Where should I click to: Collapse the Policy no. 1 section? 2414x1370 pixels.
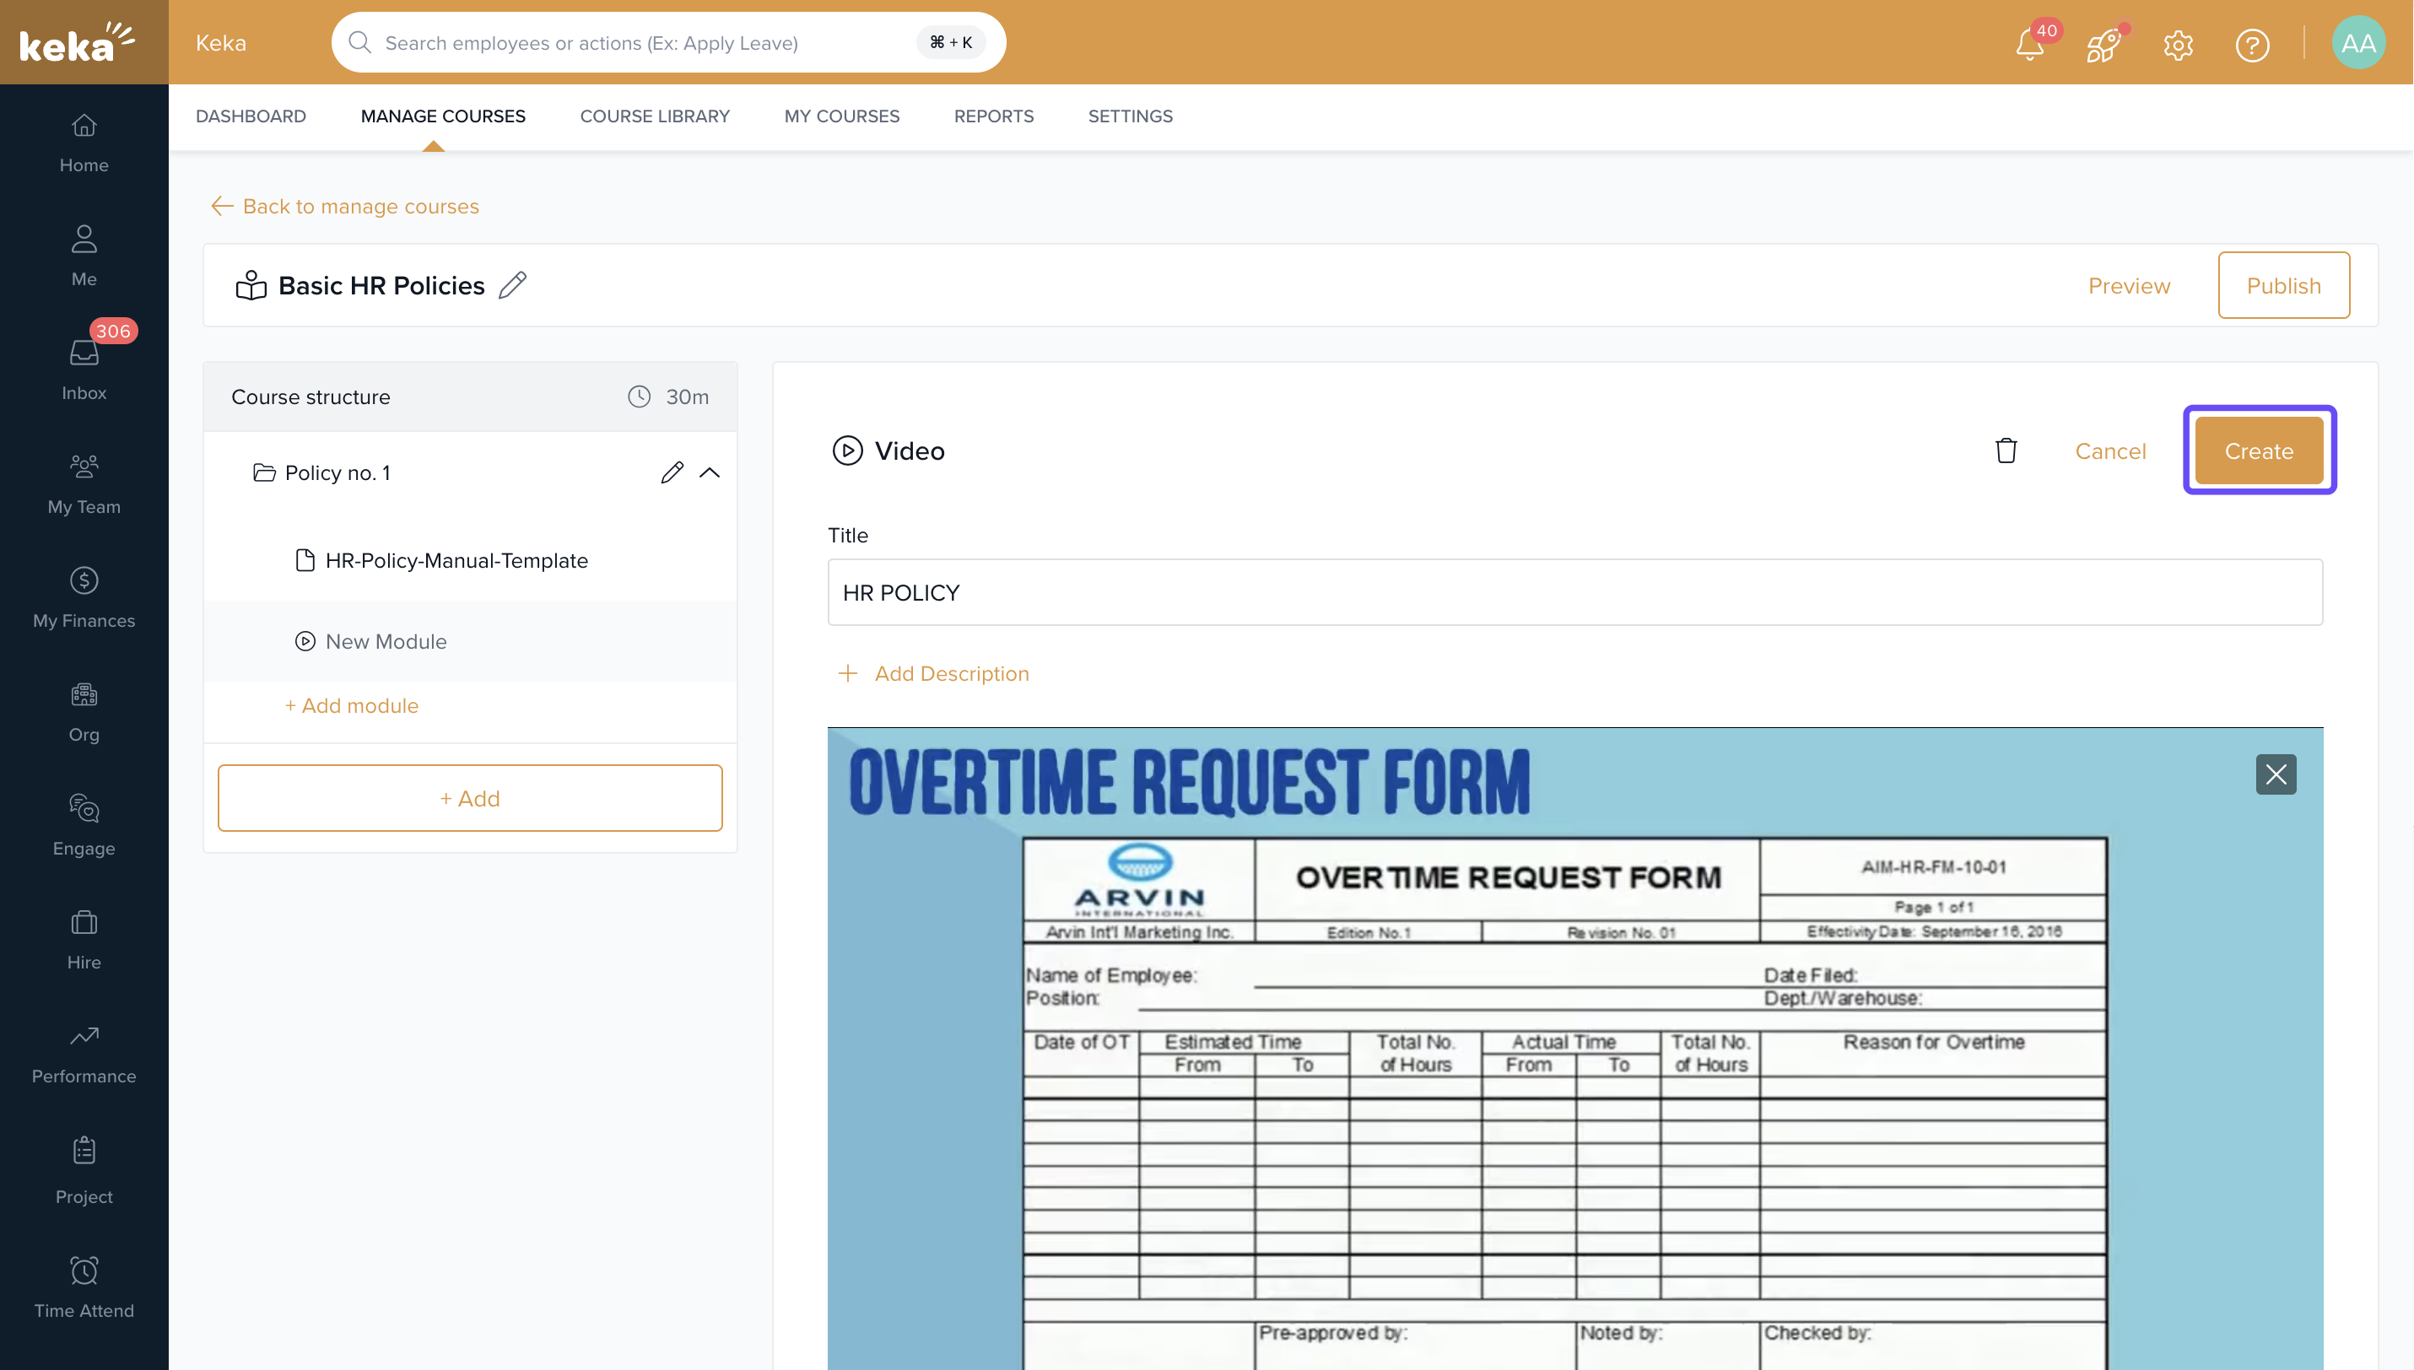coord(710,472)
